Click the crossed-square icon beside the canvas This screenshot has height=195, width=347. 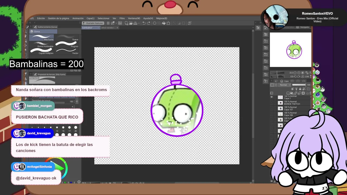click(x=258, y=28)
